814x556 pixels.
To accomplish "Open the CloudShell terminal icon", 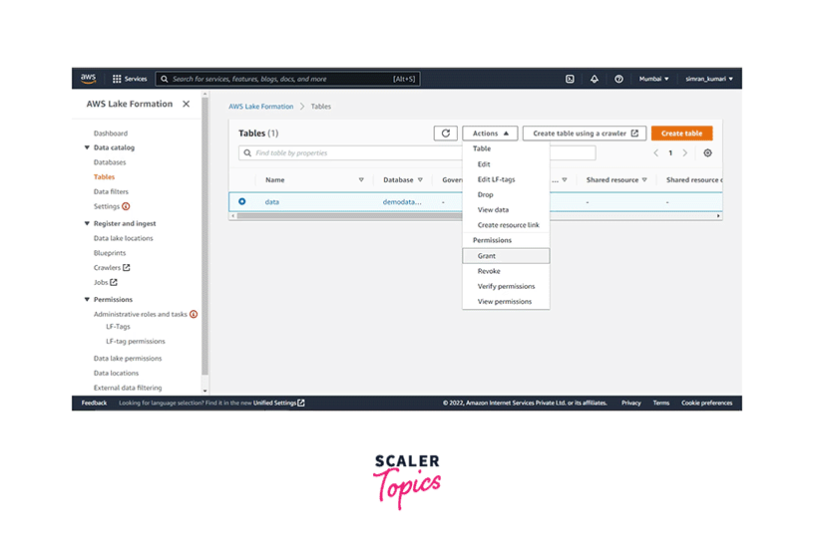I will point(570,79).
